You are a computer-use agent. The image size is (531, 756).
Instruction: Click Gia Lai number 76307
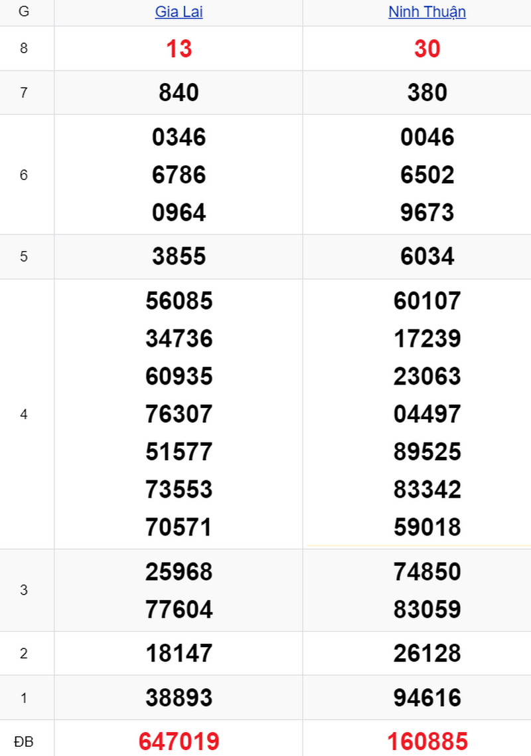[179, 414]
